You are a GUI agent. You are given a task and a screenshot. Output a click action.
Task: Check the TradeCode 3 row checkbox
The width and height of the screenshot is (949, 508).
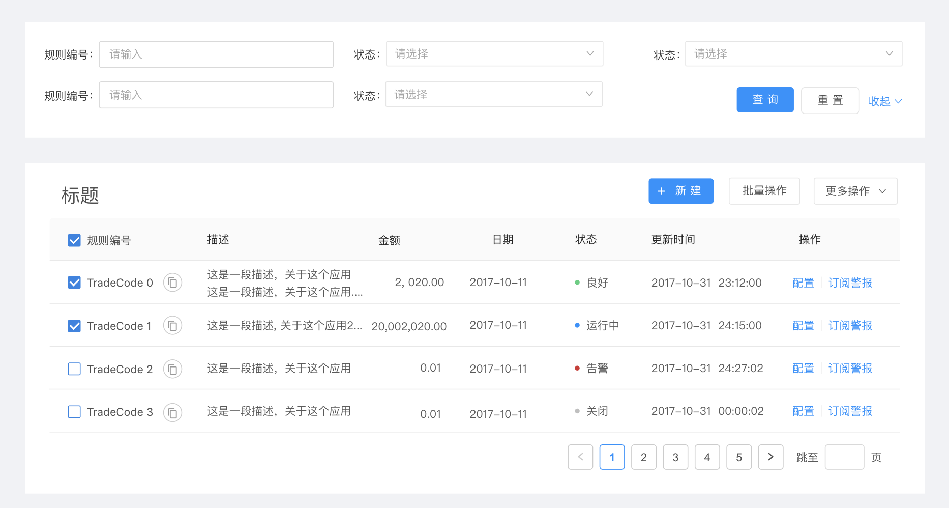click(74, 412)
